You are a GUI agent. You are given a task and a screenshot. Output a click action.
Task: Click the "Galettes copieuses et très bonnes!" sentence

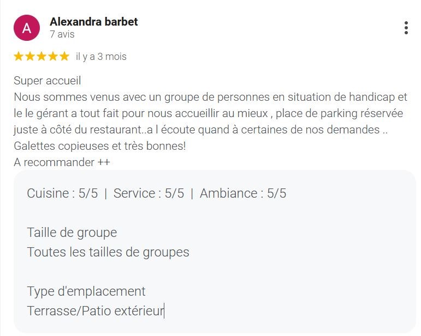pos(100,146)
